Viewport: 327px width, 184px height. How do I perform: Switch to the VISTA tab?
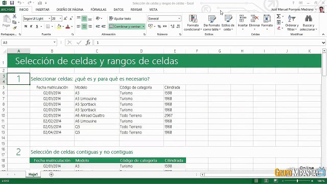point(153,9)
